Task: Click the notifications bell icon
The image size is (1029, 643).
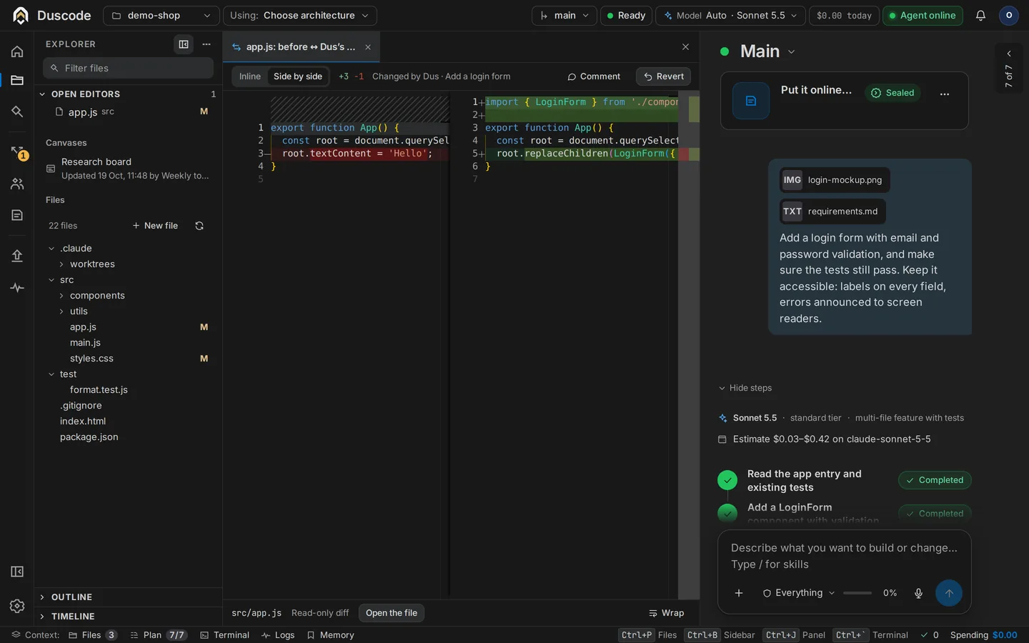Action: pos(980,15)
